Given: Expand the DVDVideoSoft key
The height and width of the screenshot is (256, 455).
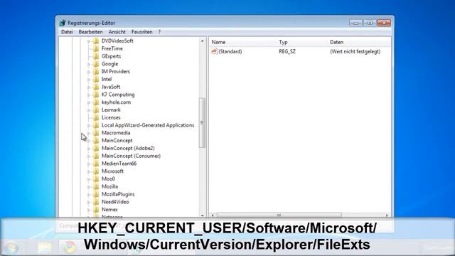Looking at the screenshot, I should coord(89,41).
